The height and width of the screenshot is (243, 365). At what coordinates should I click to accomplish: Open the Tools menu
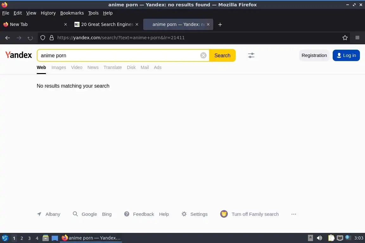tap(93, 13)
